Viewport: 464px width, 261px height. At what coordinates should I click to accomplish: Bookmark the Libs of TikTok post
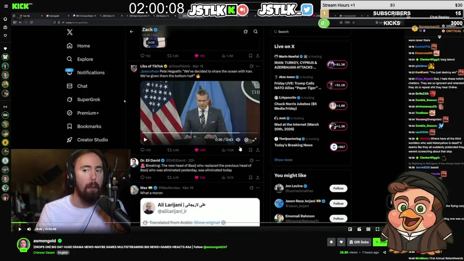250,150
